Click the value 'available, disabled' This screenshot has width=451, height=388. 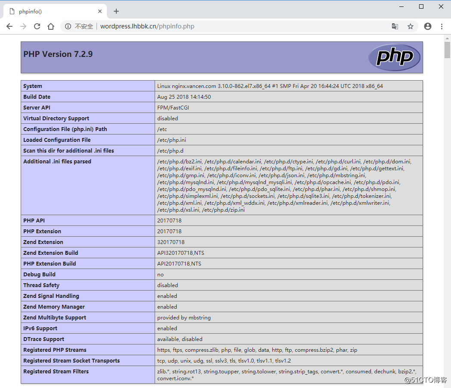180,339
